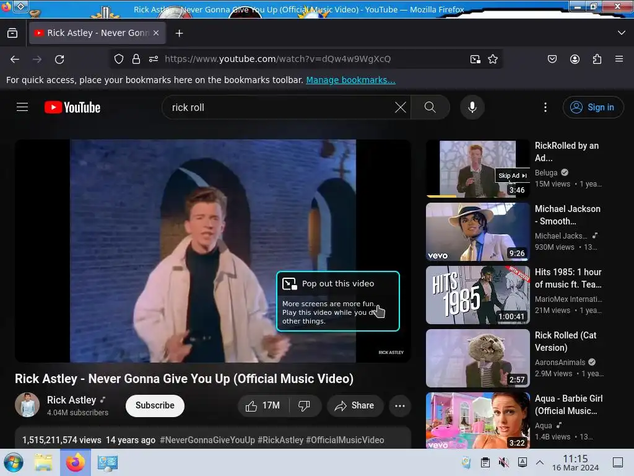
Task: Open 'Hits 1985: 1 hour of music' title
Action: [x=568, y=278]
